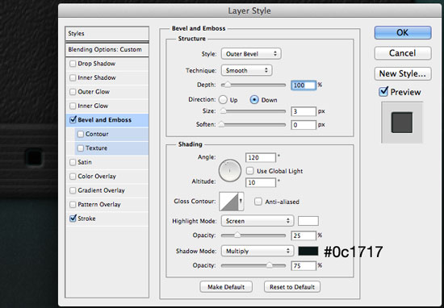Image resolution: width=444 pixels, height=308 pixels.
Task: Select the Pattern Overlay label in sidebar
Action: coord(99,204)
